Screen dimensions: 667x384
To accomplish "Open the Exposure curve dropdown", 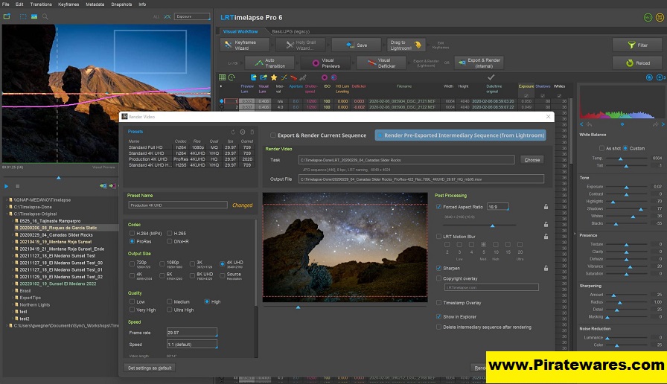I will [x=191, y=16].
